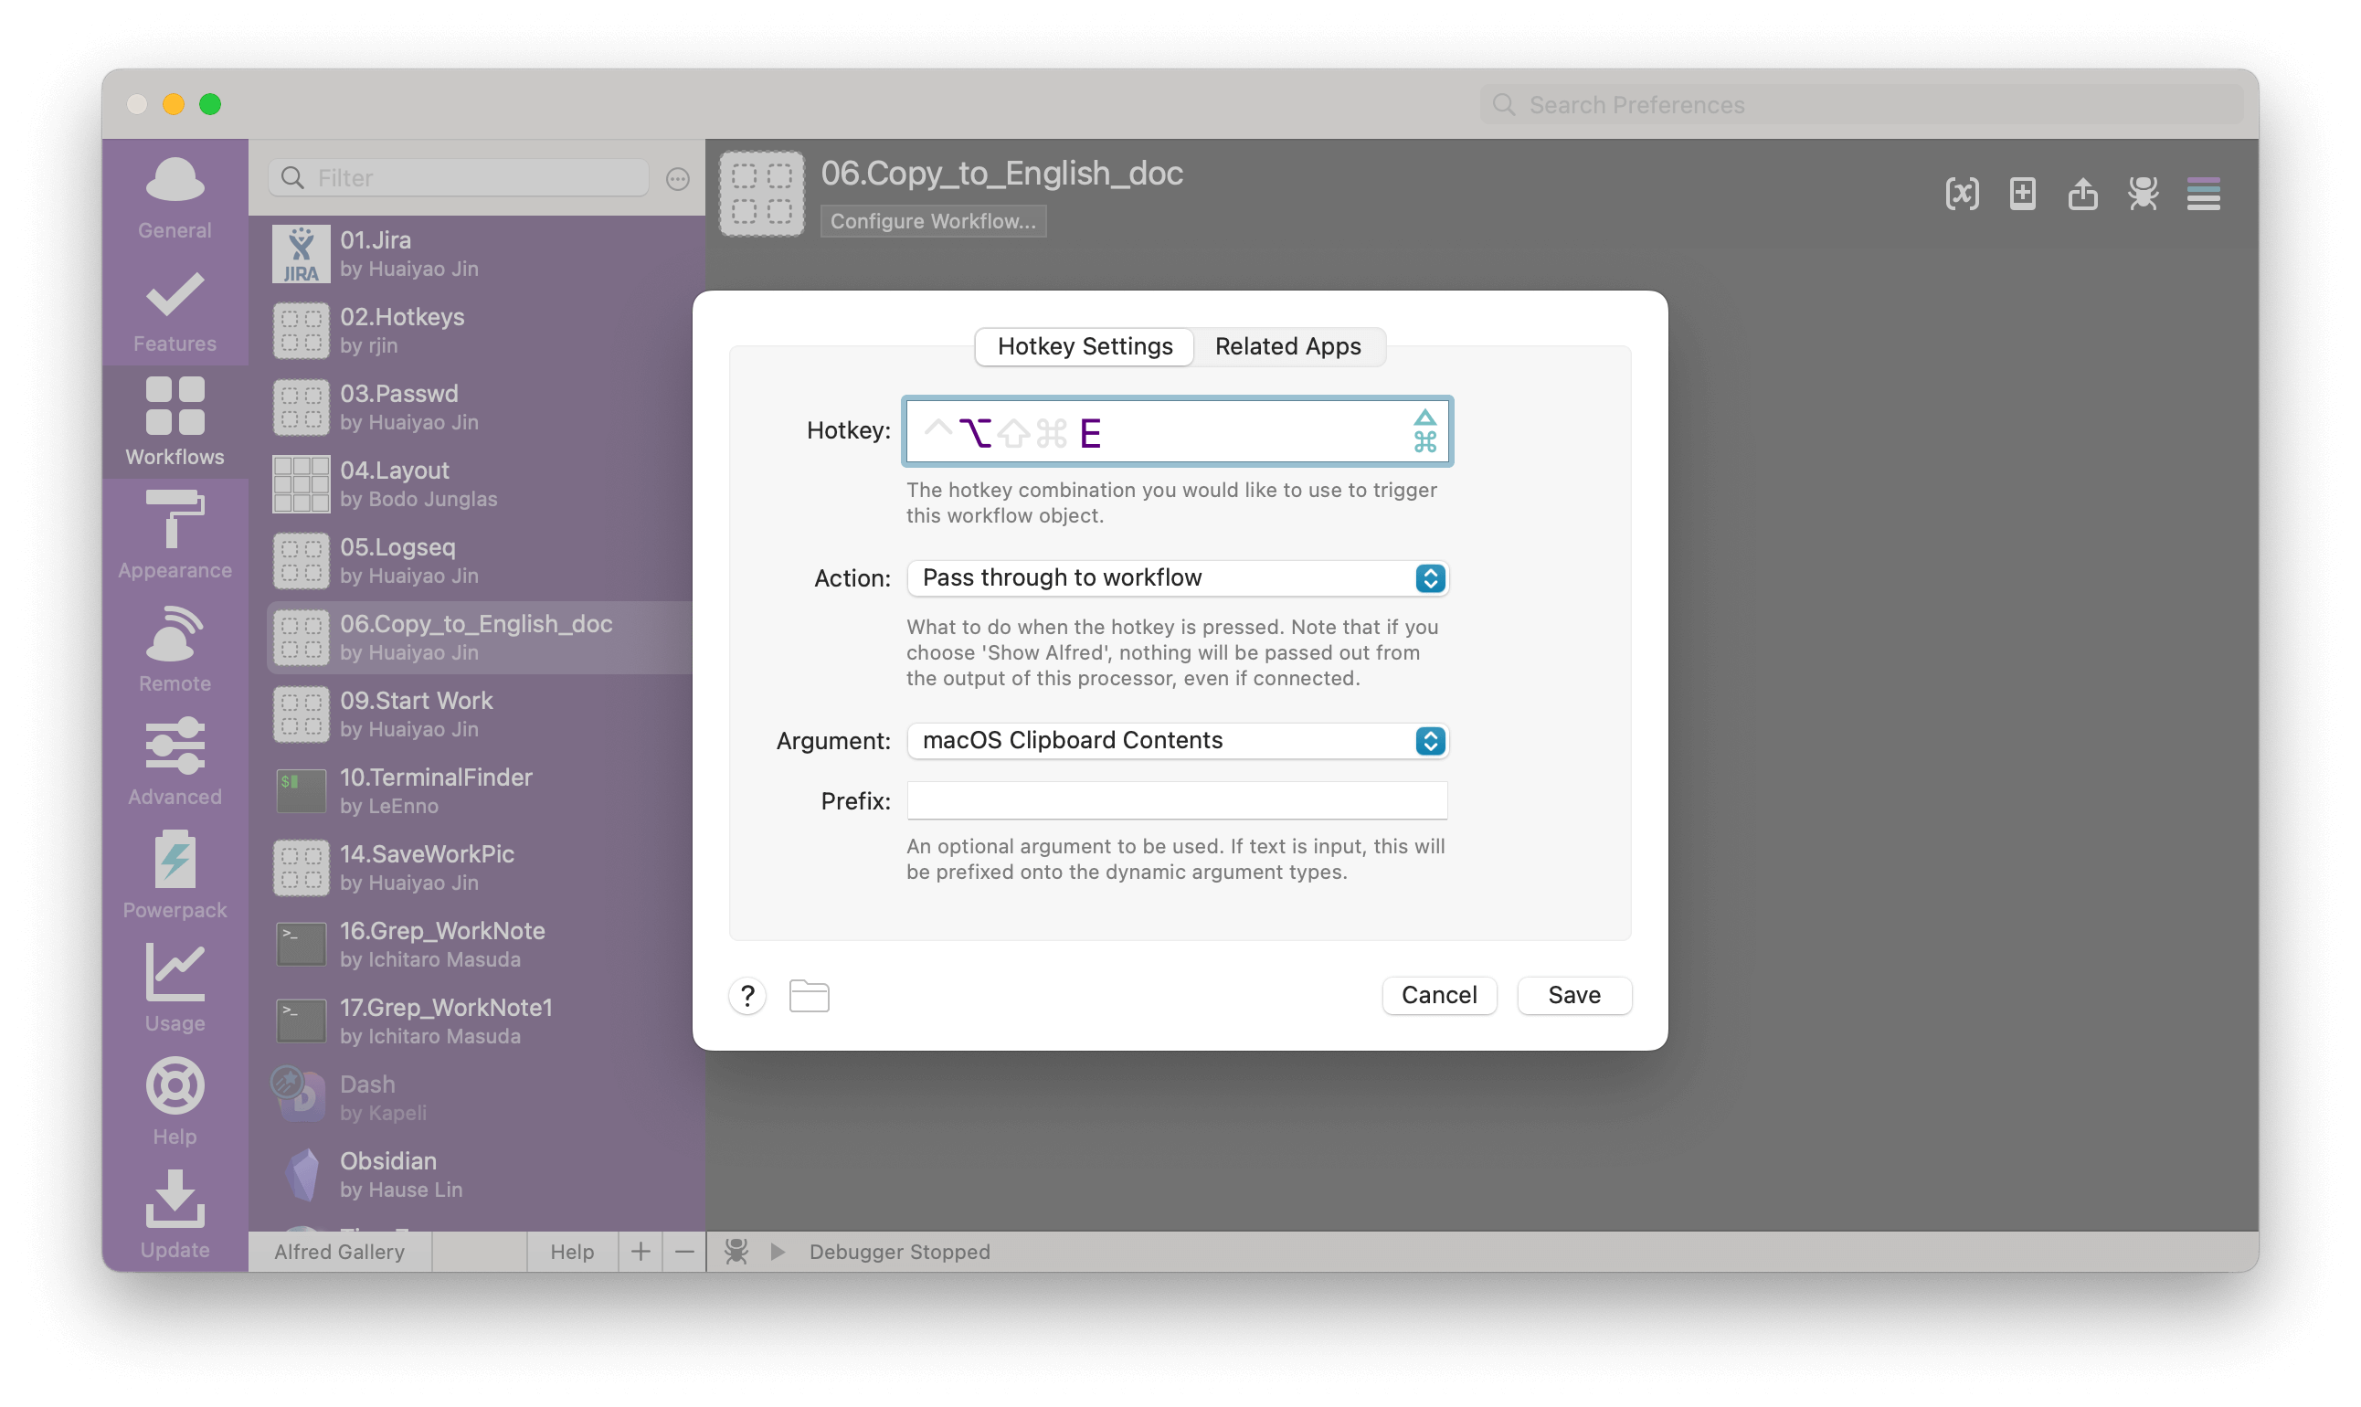This screenshot has width=2361, height=1407.
Task: Add a workflow with plus button
Action: [640, 1252]
